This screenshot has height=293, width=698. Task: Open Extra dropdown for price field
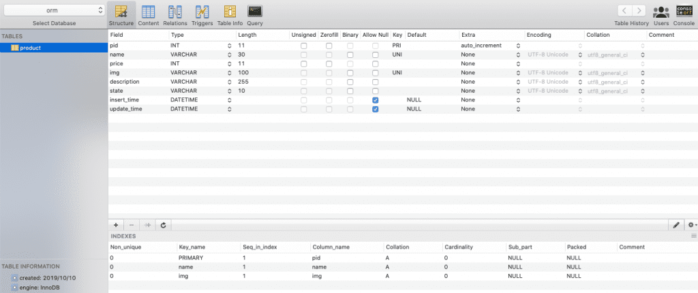pyautogui.click(x=518, y=63)
